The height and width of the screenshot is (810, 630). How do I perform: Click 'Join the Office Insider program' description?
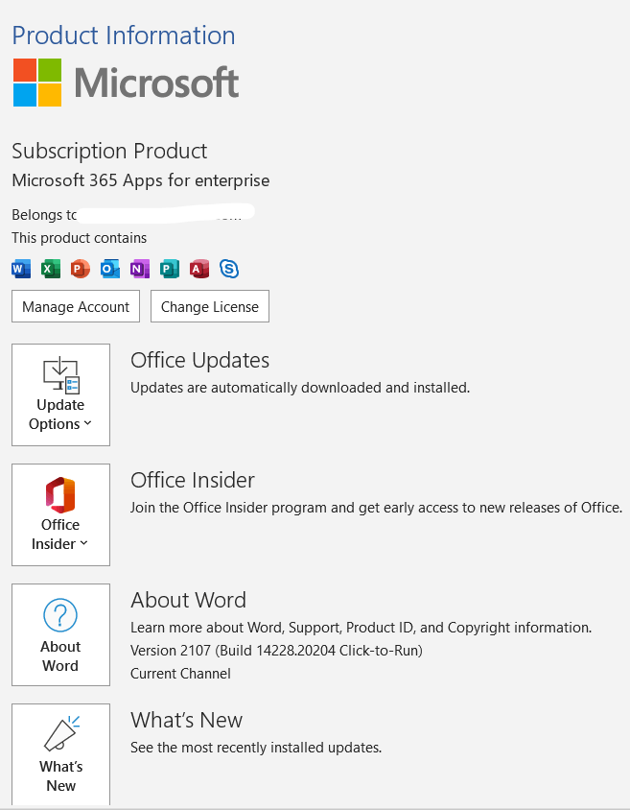point(376,508)
